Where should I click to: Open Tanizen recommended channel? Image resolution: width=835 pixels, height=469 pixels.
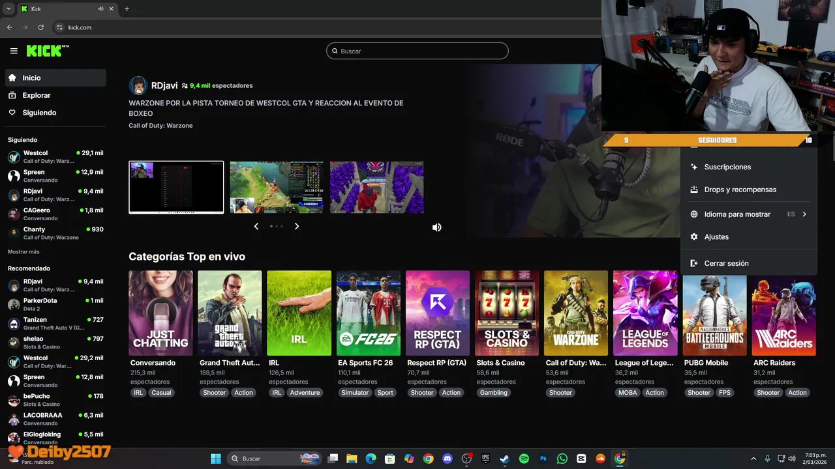tap(55, 324)
